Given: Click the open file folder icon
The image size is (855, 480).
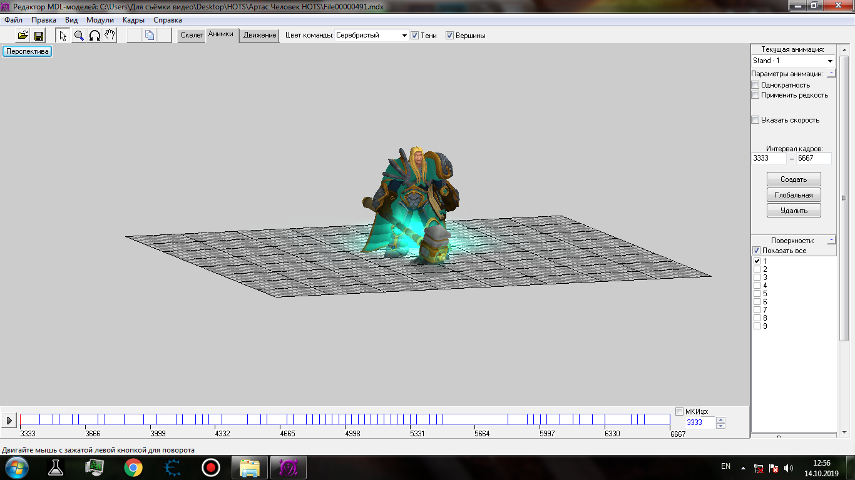Looking at the screenshot, I should tap(23, 36).
